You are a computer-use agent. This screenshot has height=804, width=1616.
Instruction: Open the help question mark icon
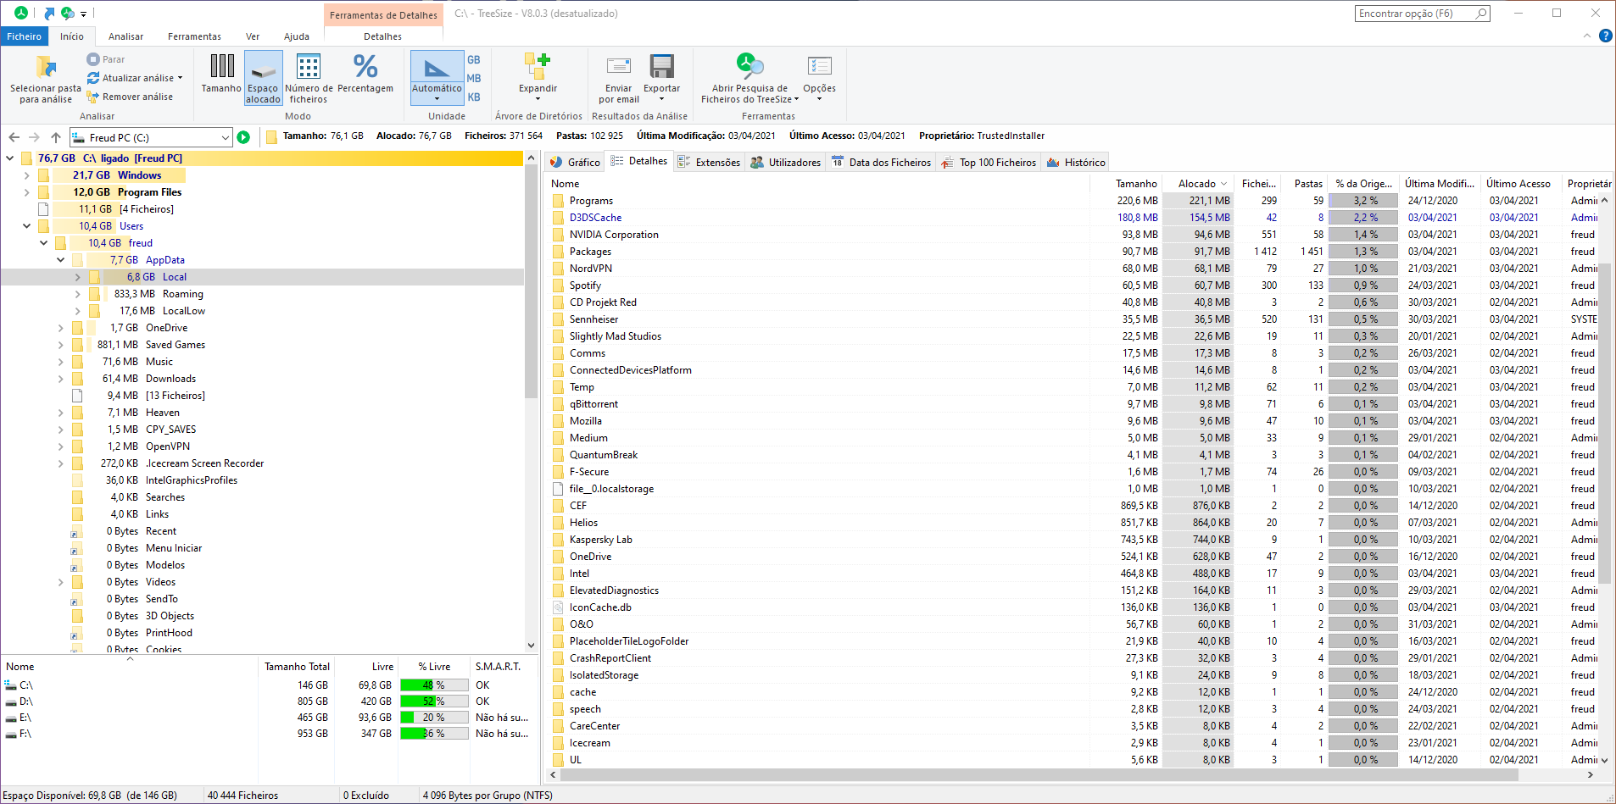[1605, 36]
